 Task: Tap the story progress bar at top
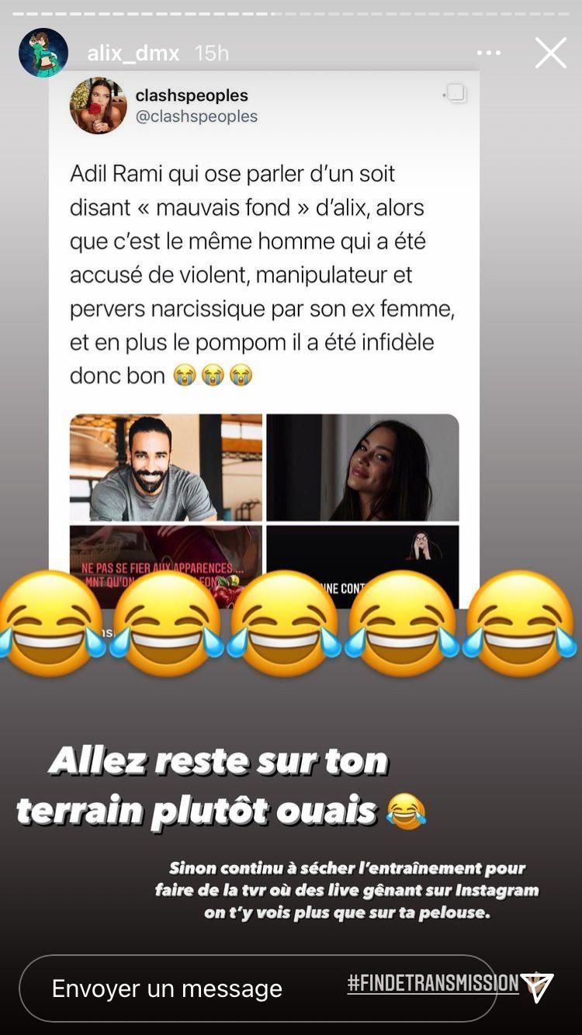[291, 13]
